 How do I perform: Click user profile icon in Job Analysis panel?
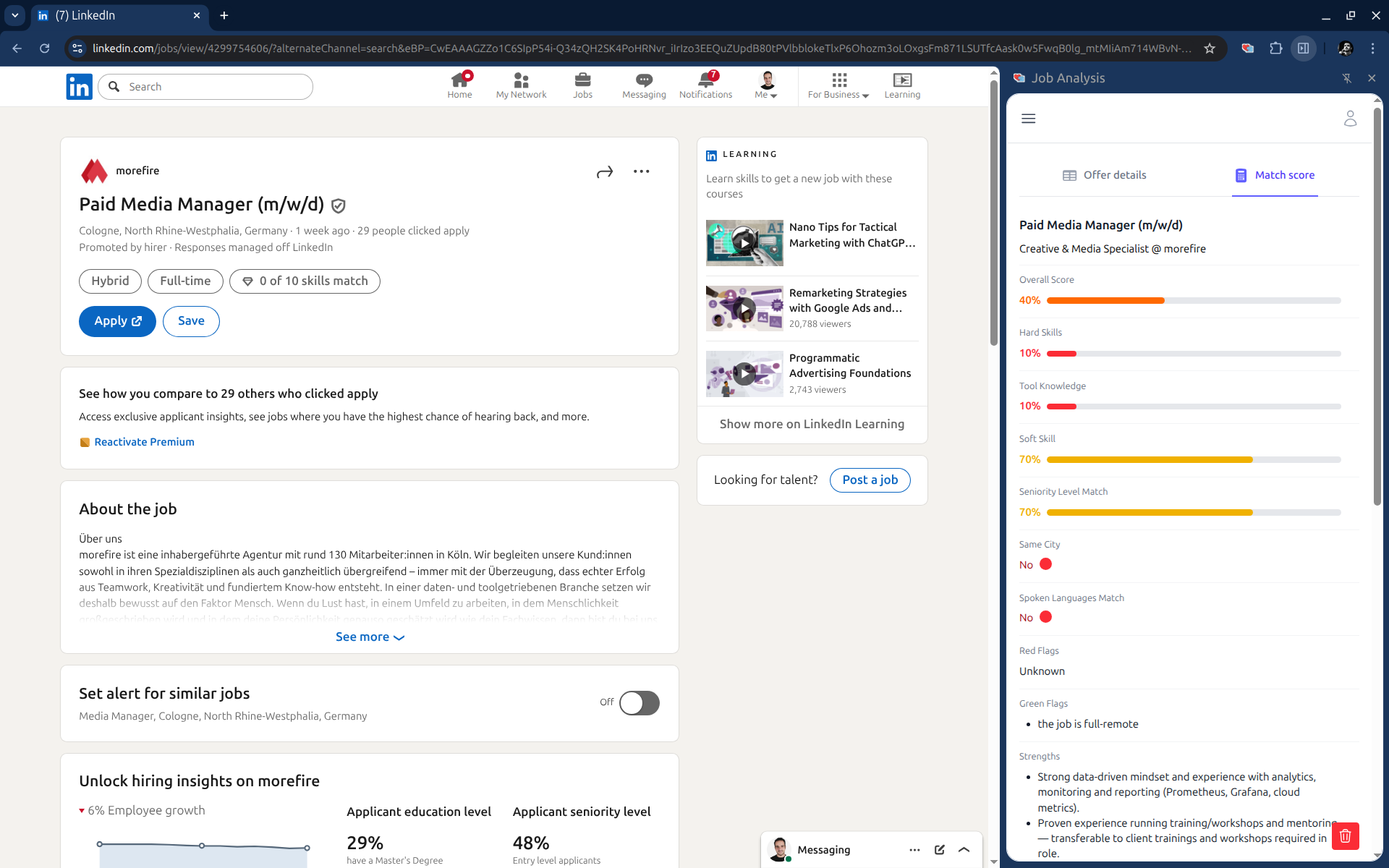1350,119
